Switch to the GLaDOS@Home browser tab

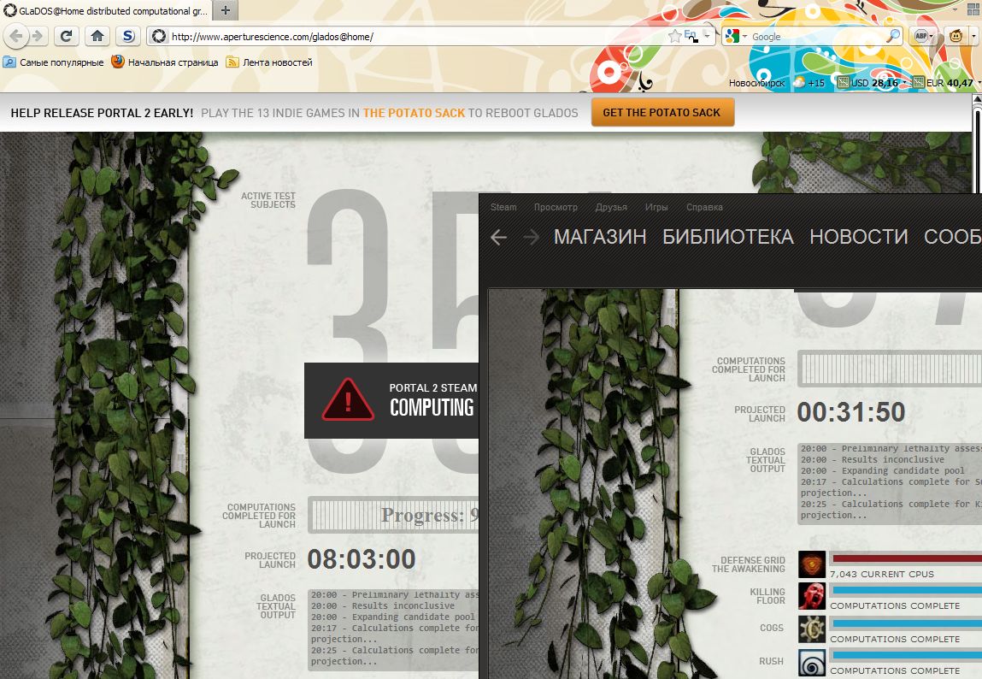[x=105, y=10]
